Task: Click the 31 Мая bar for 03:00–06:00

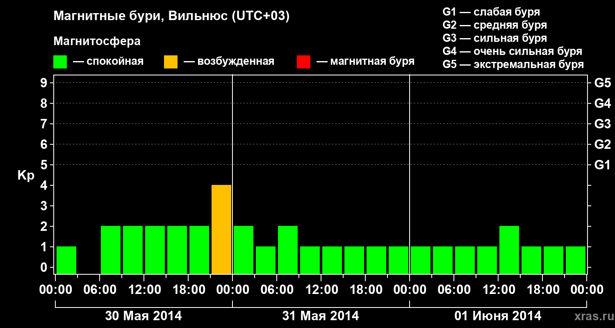Action: pos(266,260)
